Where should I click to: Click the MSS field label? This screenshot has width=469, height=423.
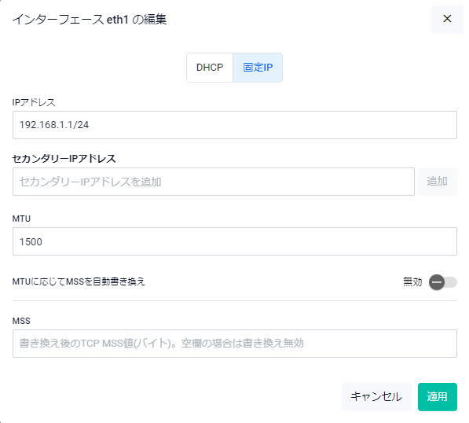(x=21, y=321)
